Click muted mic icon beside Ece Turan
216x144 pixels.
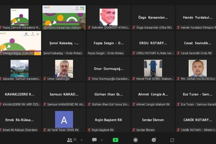pos(178,104)
